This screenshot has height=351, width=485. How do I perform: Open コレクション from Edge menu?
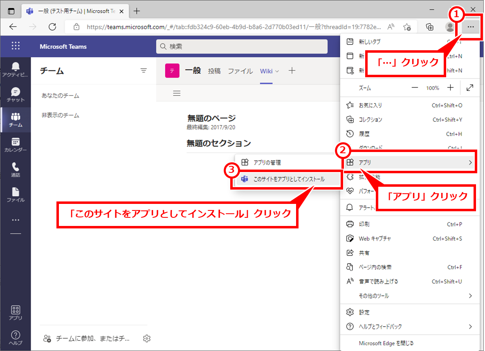409,120
